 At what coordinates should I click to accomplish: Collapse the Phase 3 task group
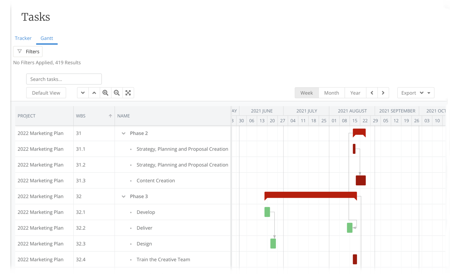click(x=123, y=196)
